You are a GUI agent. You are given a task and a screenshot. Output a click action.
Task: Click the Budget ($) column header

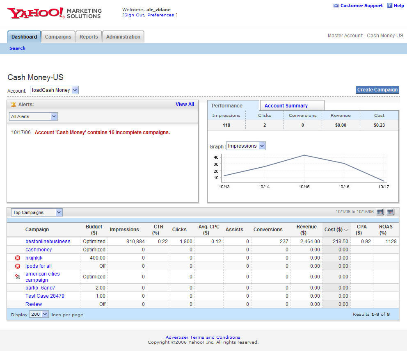(94, 230)
